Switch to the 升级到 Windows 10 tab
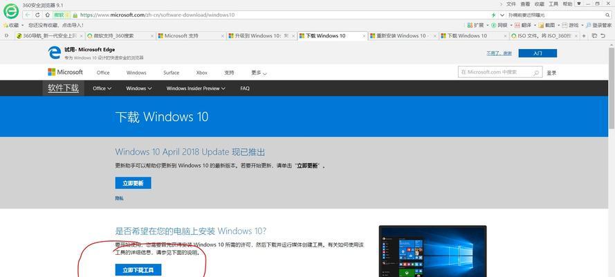 click(x=262, y=36)
